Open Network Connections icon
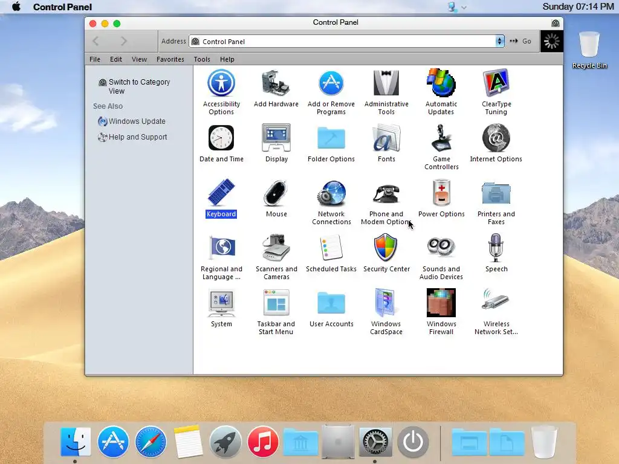 [331, 193]
